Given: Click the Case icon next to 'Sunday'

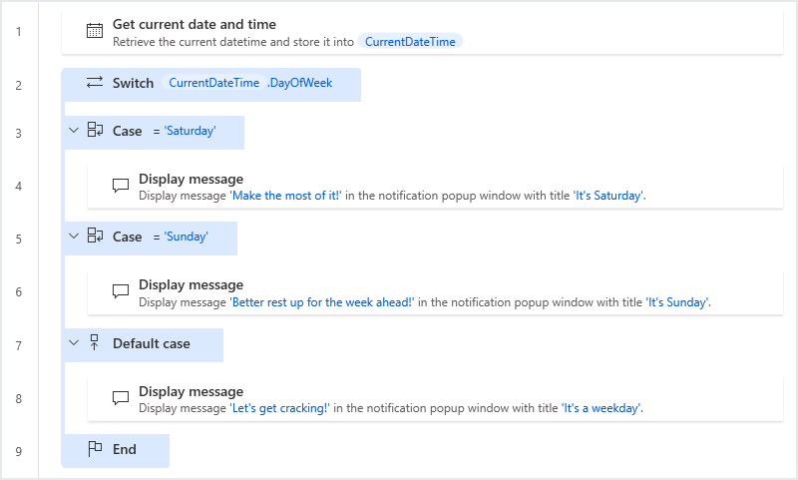Looking at the screenshot, I should tap(95, 236).
